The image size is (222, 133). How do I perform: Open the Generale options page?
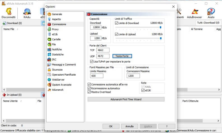(x=57, y=14)
